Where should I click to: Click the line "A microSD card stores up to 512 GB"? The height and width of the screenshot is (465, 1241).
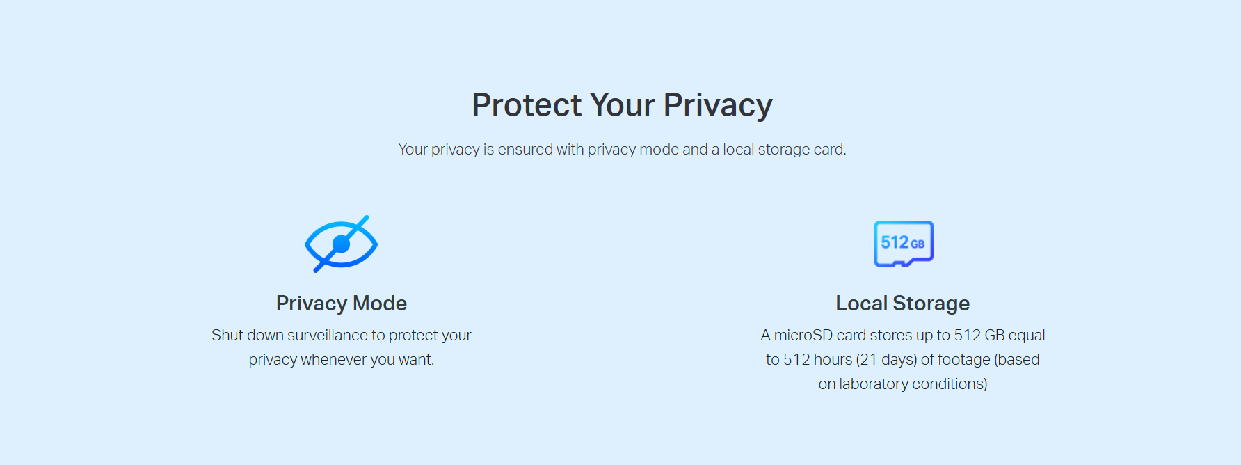902,336
